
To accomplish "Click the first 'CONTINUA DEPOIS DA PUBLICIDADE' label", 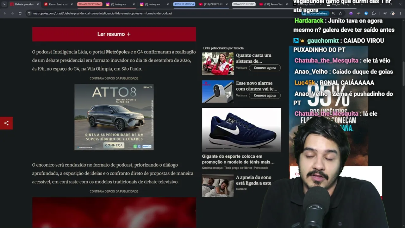I will pos(114,79).
